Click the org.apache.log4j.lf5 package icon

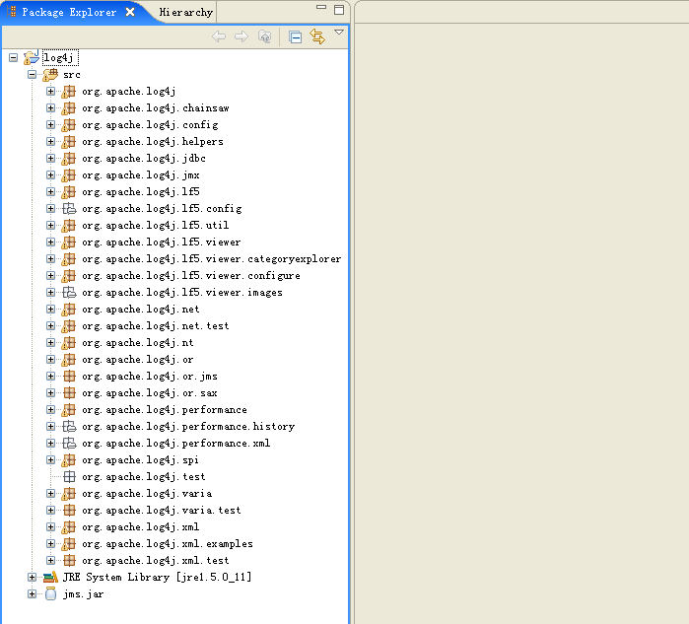(68, 192)
